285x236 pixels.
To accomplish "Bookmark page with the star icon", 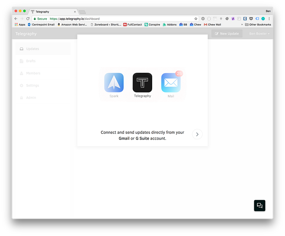I will click(x=196, y=19).
